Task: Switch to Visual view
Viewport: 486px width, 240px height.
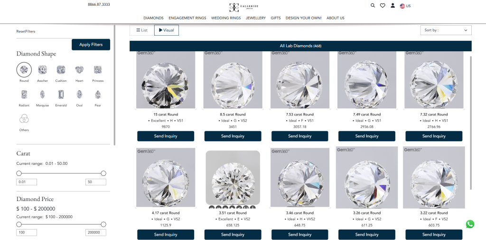Action: click(x=167, y=30)
